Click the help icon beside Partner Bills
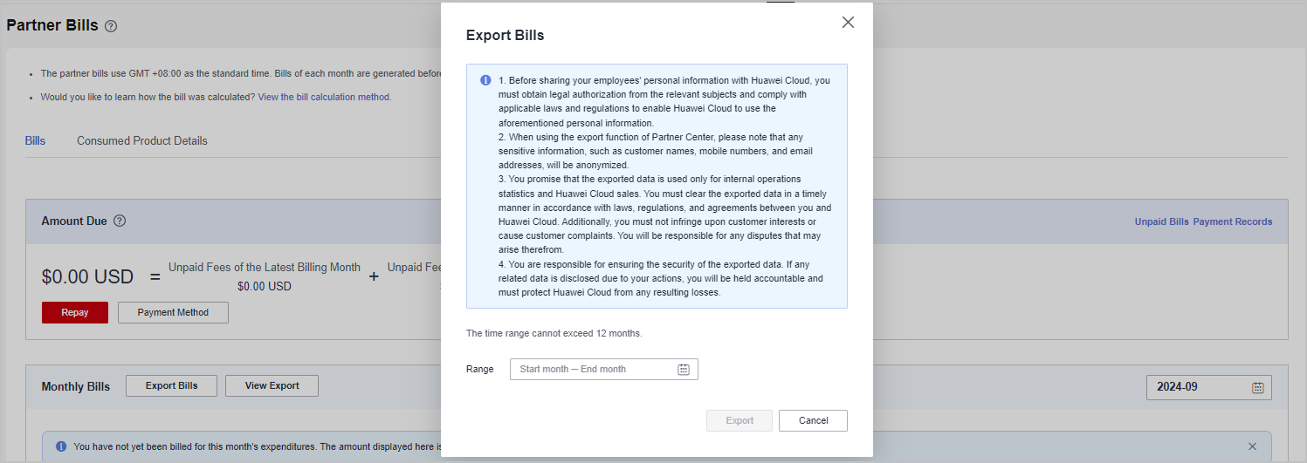1307x463 pixels. click(x=111, y=26)
